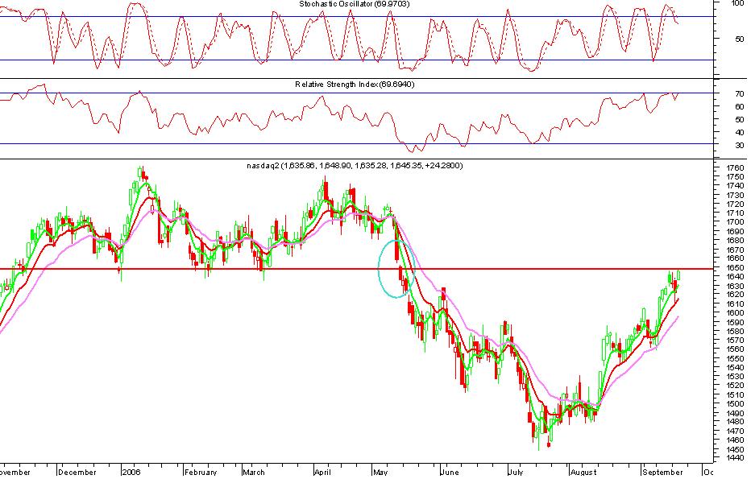
Task: Click the nasdaq2 price chart title
Action: click(x=355, y=166)
